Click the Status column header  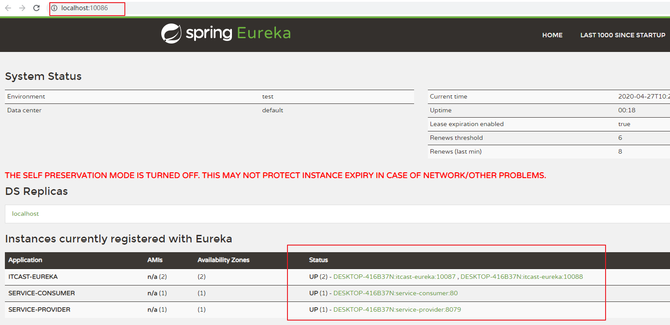point(319,260)
